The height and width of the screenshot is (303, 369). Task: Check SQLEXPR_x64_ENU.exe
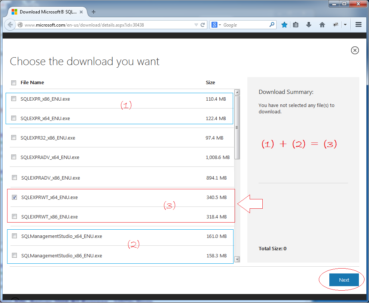[x=13, y=118]
